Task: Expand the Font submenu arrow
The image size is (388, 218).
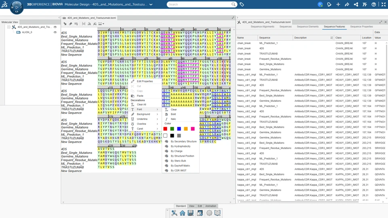Action: tap(157, 109)
